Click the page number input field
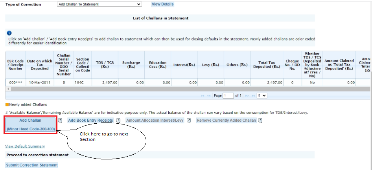 [x=228, y=96]
